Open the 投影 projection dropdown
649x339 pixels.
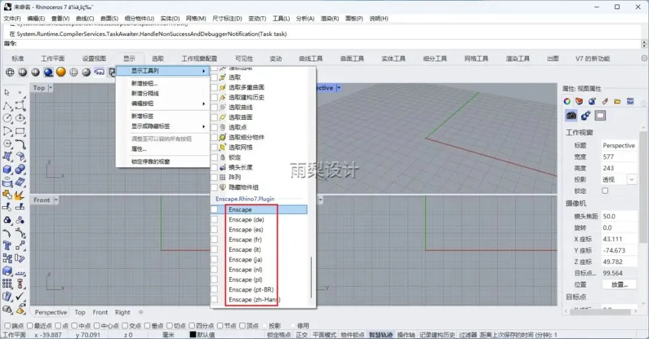pyautogui.click(x=632, y=179)
